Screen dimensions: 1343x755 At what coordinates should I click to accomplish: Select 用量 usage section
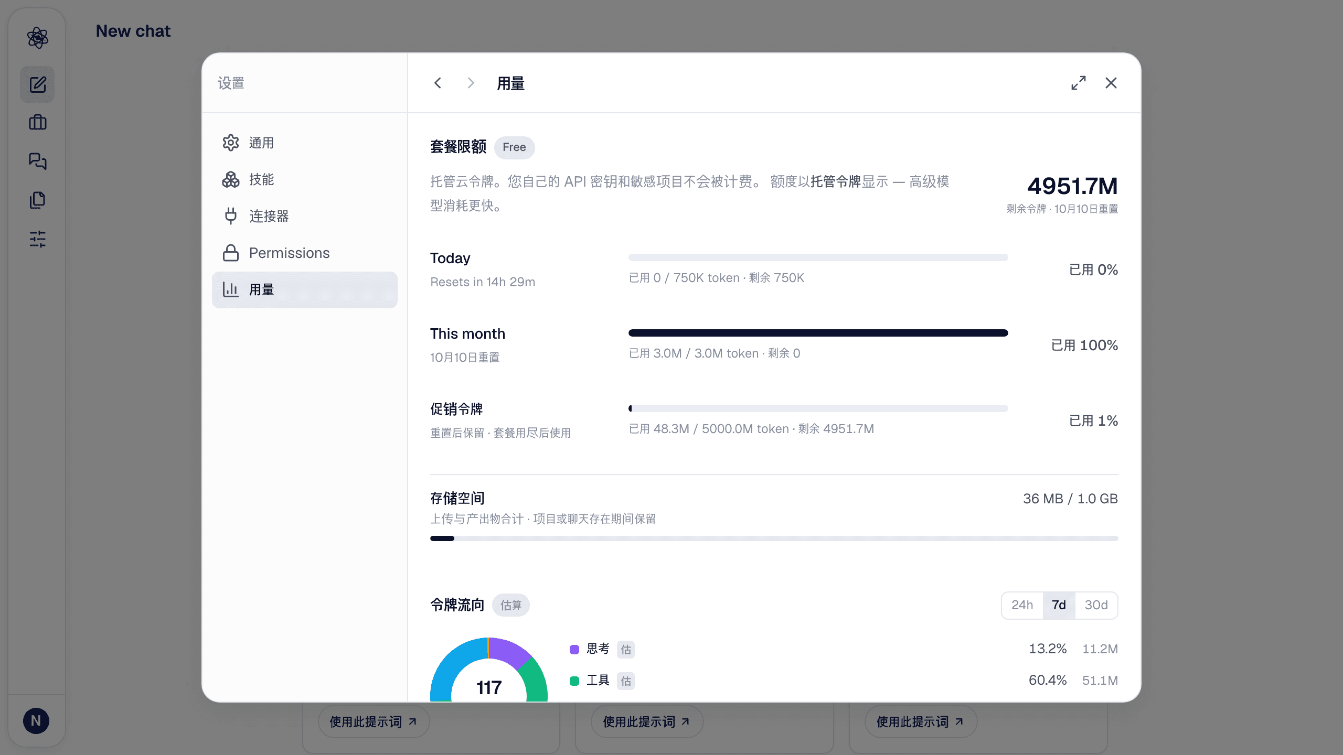(305, 289)
